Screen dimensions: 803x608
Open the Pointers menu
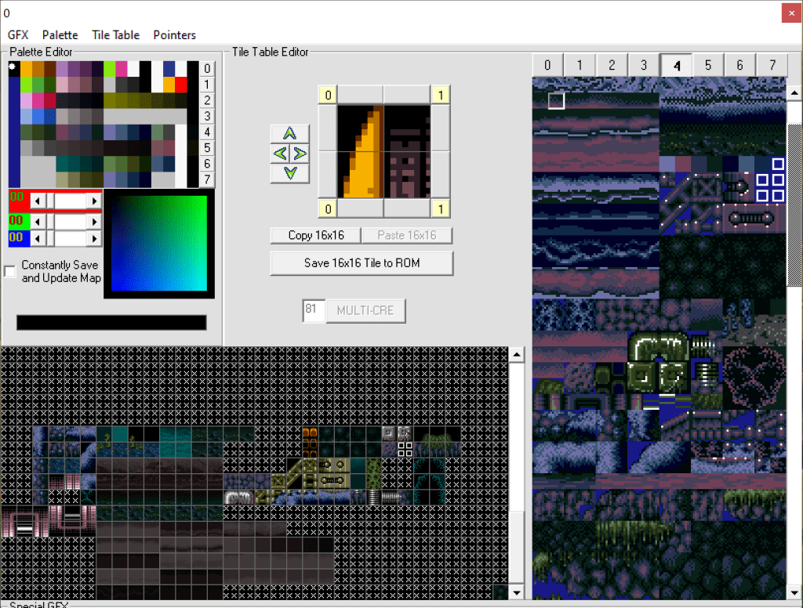point(174,35)
